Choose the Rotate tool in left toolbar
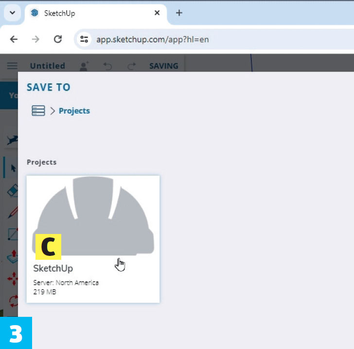The height and width of the screenshot is (349, 354). coord(13,301)
